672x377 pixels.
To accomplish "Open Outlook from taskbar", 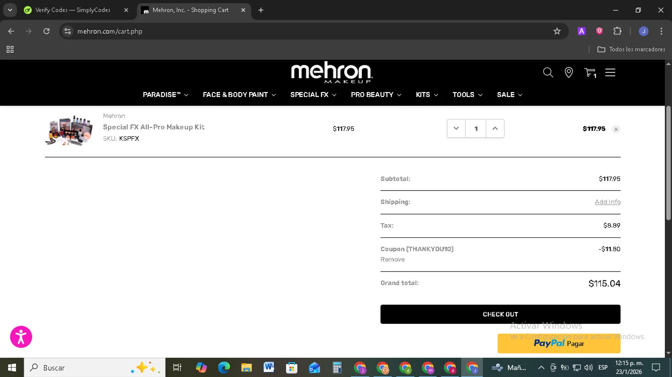I will (x=314, y=368).
